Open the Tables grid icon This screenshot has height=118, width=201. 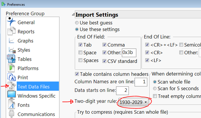(x=12, y=59)
